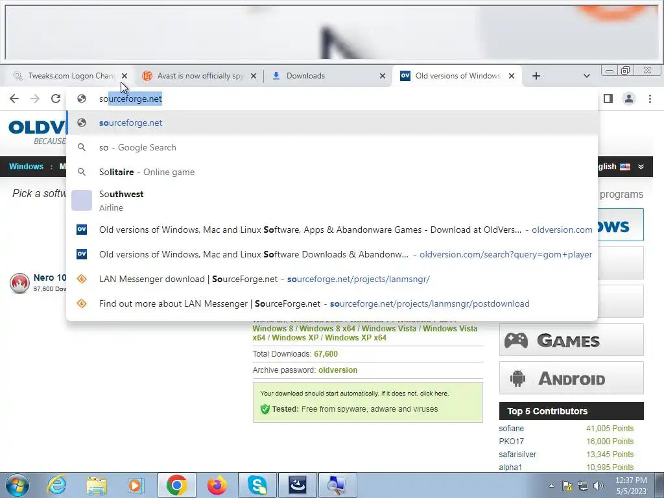664x498 pixels.
Task: Click the volume speaker tray icon
Action: coord(599,486)
